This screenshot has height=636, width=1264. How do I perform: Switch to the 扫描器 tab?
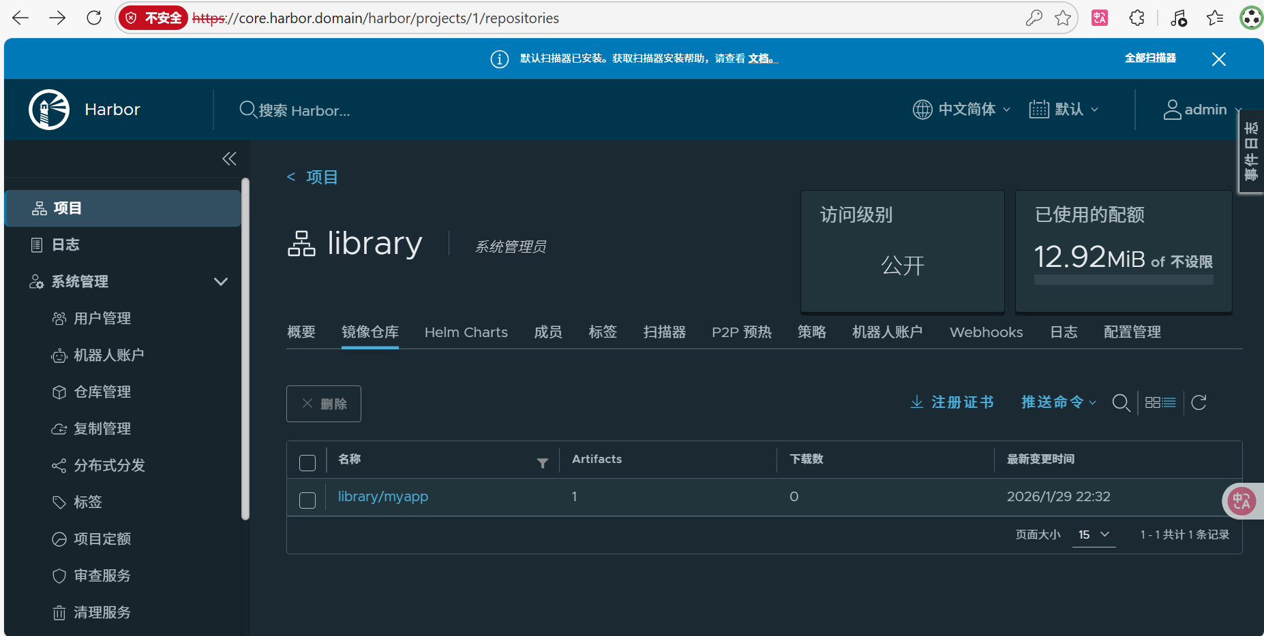pos(665,332)
